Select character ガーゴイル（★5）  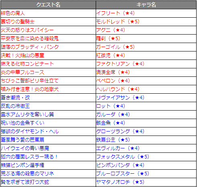tap(115, 47)
